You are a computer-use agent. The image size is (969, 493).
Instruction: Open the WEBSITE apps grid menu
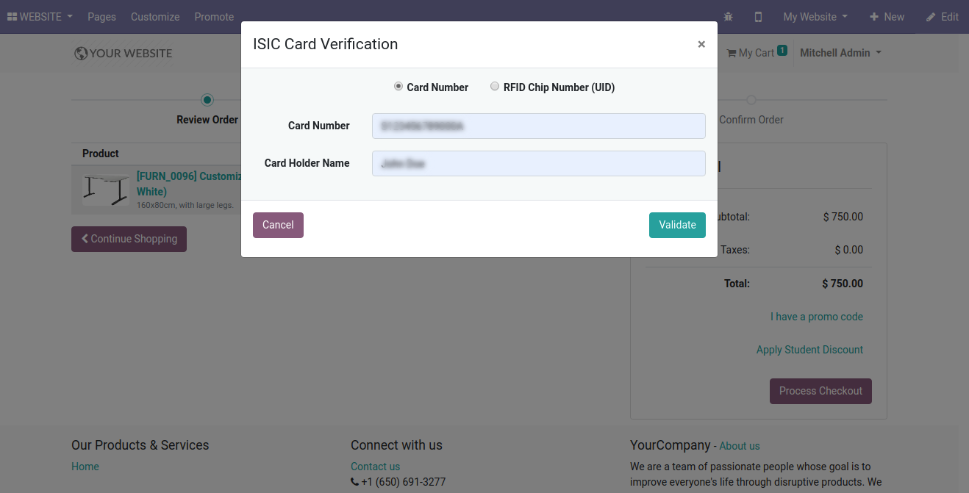(40, 16)
